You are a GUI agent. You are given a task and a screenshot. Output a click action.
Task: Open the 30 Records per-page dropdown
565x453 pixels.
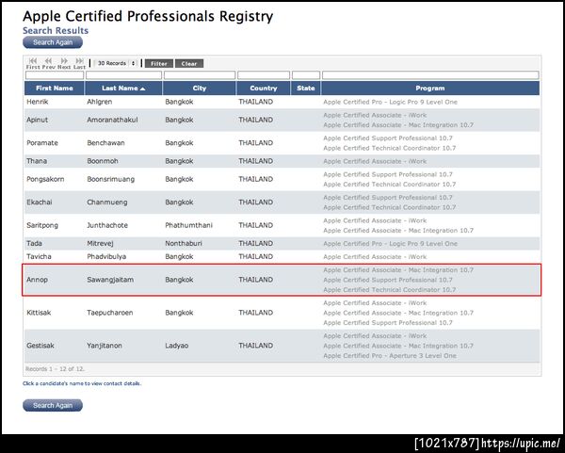click(x=116, y=63)
